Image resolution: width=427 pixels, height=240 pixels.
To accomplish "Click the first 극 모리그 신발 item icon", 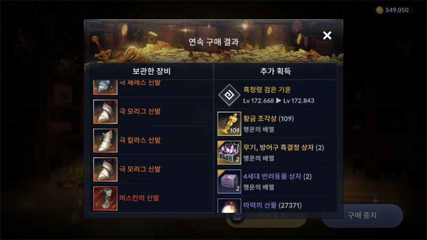I will tap(105, 112).
